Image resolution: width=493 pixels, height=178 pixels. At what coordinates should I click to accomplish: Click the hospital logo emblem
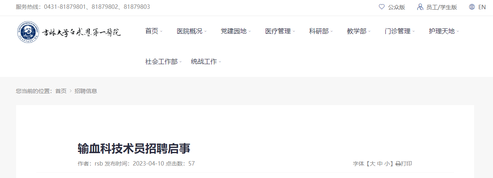(x=28, y=32)
